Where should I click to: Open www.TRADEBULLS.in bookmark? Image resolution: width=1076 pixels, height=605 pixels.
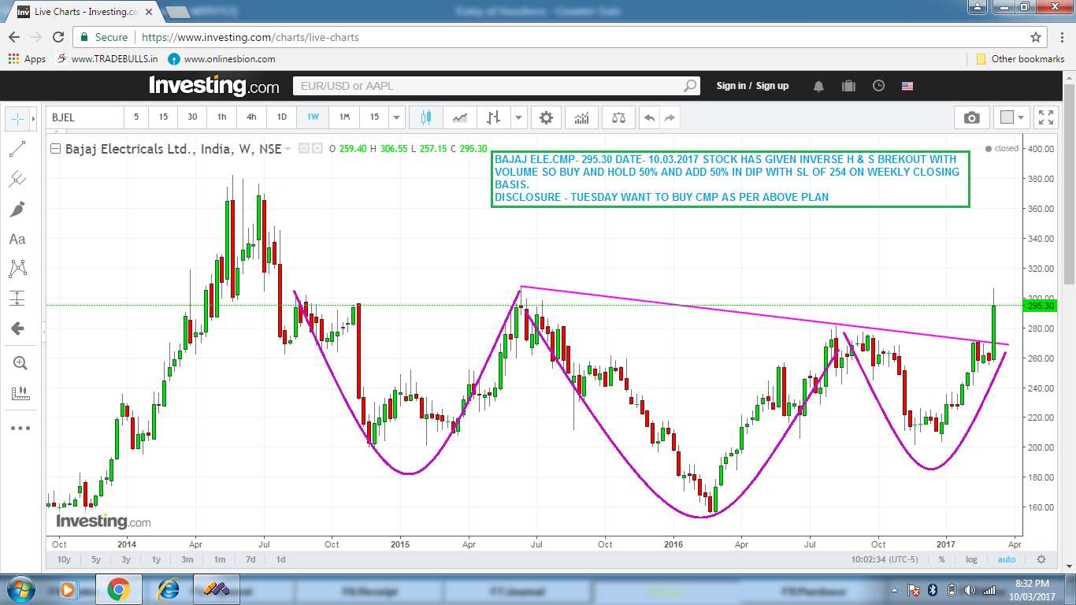click(x=106, y=59)
